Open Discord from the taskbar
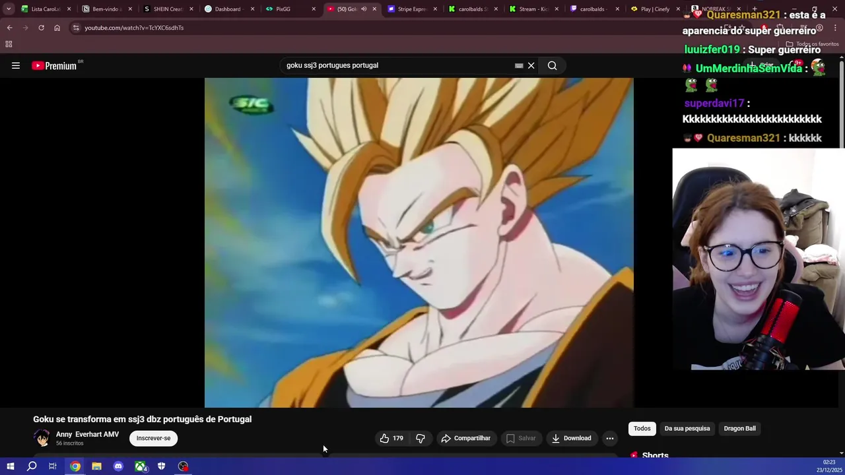845x475 pixels. [x=118, y=466]
